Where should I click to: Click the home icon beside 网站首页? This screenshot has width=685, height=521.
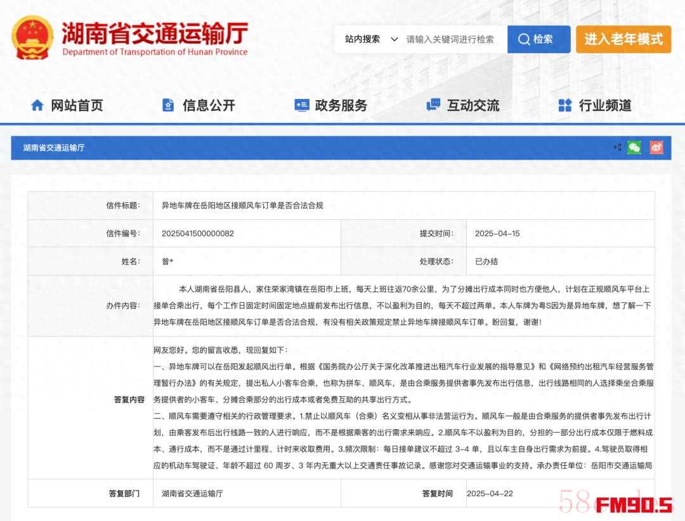[x=37, y=105]
